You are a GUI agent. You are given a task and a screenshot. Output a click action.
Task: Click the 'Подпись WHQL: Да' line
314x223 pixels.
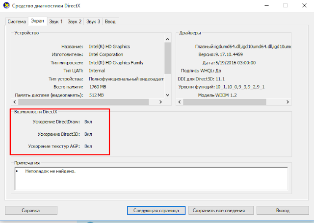(x=201, y=71)
